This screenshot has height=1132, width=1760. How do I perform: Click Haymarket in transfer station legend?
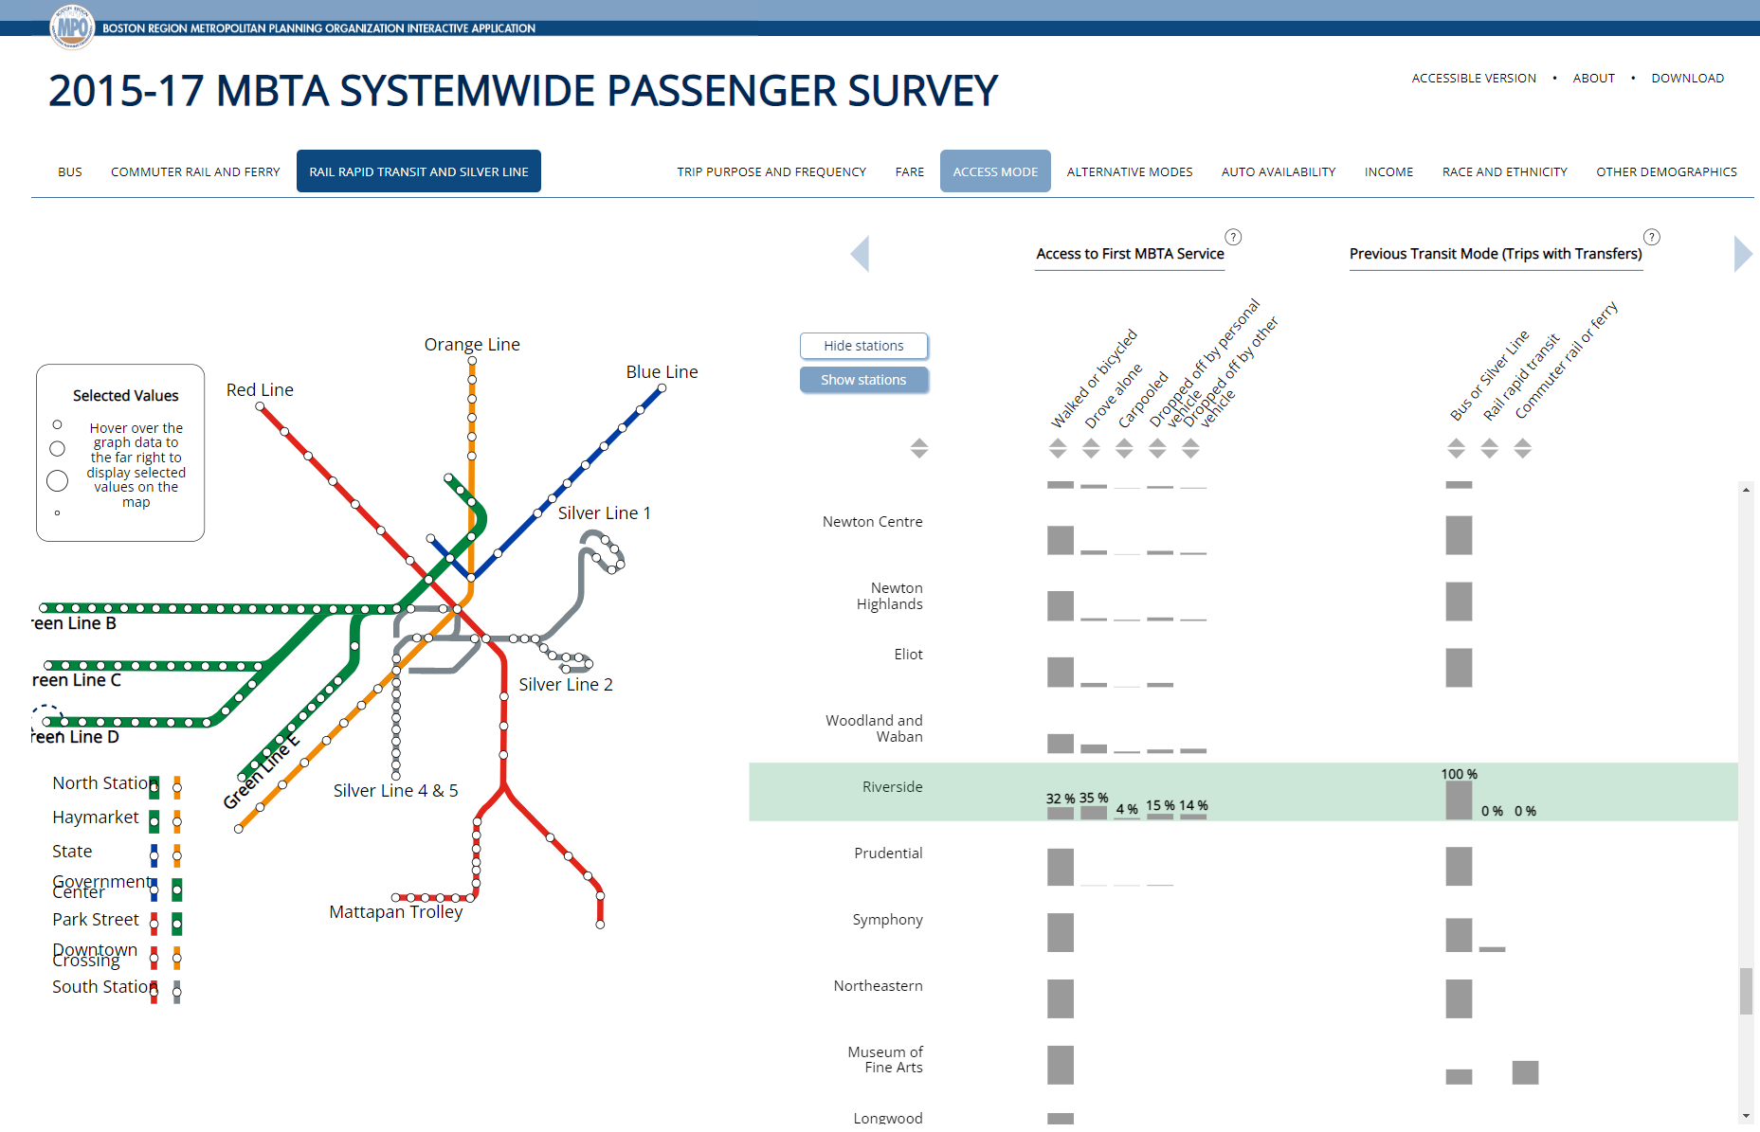(x=96, y=818)
